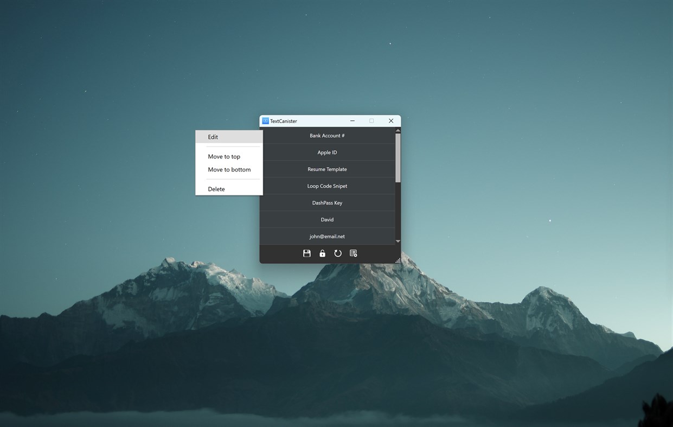Click the Loop Code Snipet entry
The height and width of the screenshot is (427, 673).
click(327, 186)
